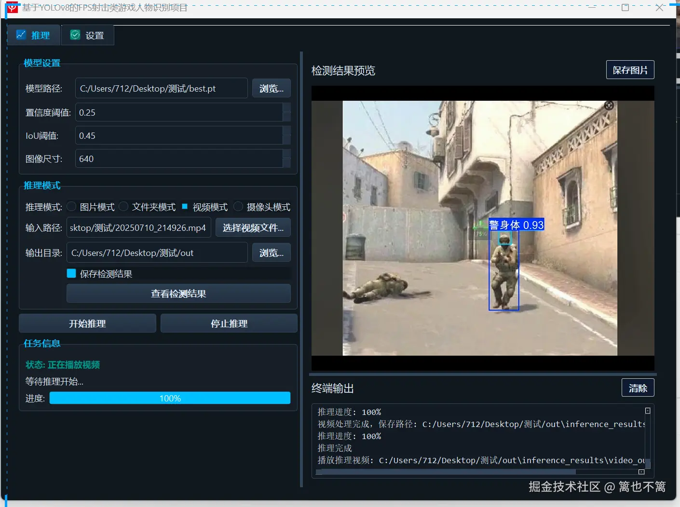The height and width of the screenshot is (507, 680).
Task: Click the terminal vertical scrollbar up arrow
Action: coord(648,411)
